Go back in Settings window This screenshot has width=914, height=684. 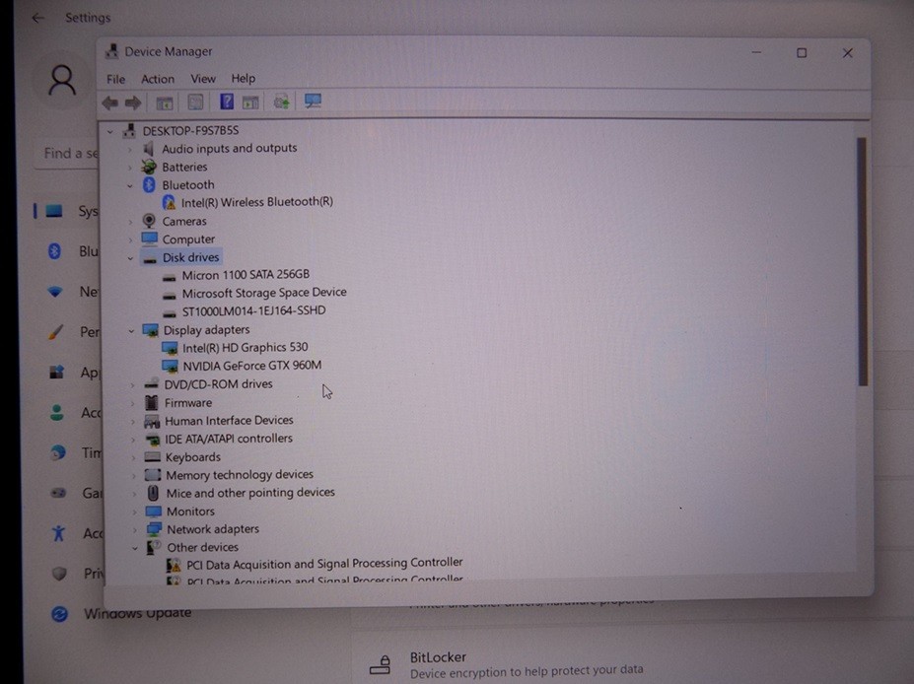tap(37, 18)
